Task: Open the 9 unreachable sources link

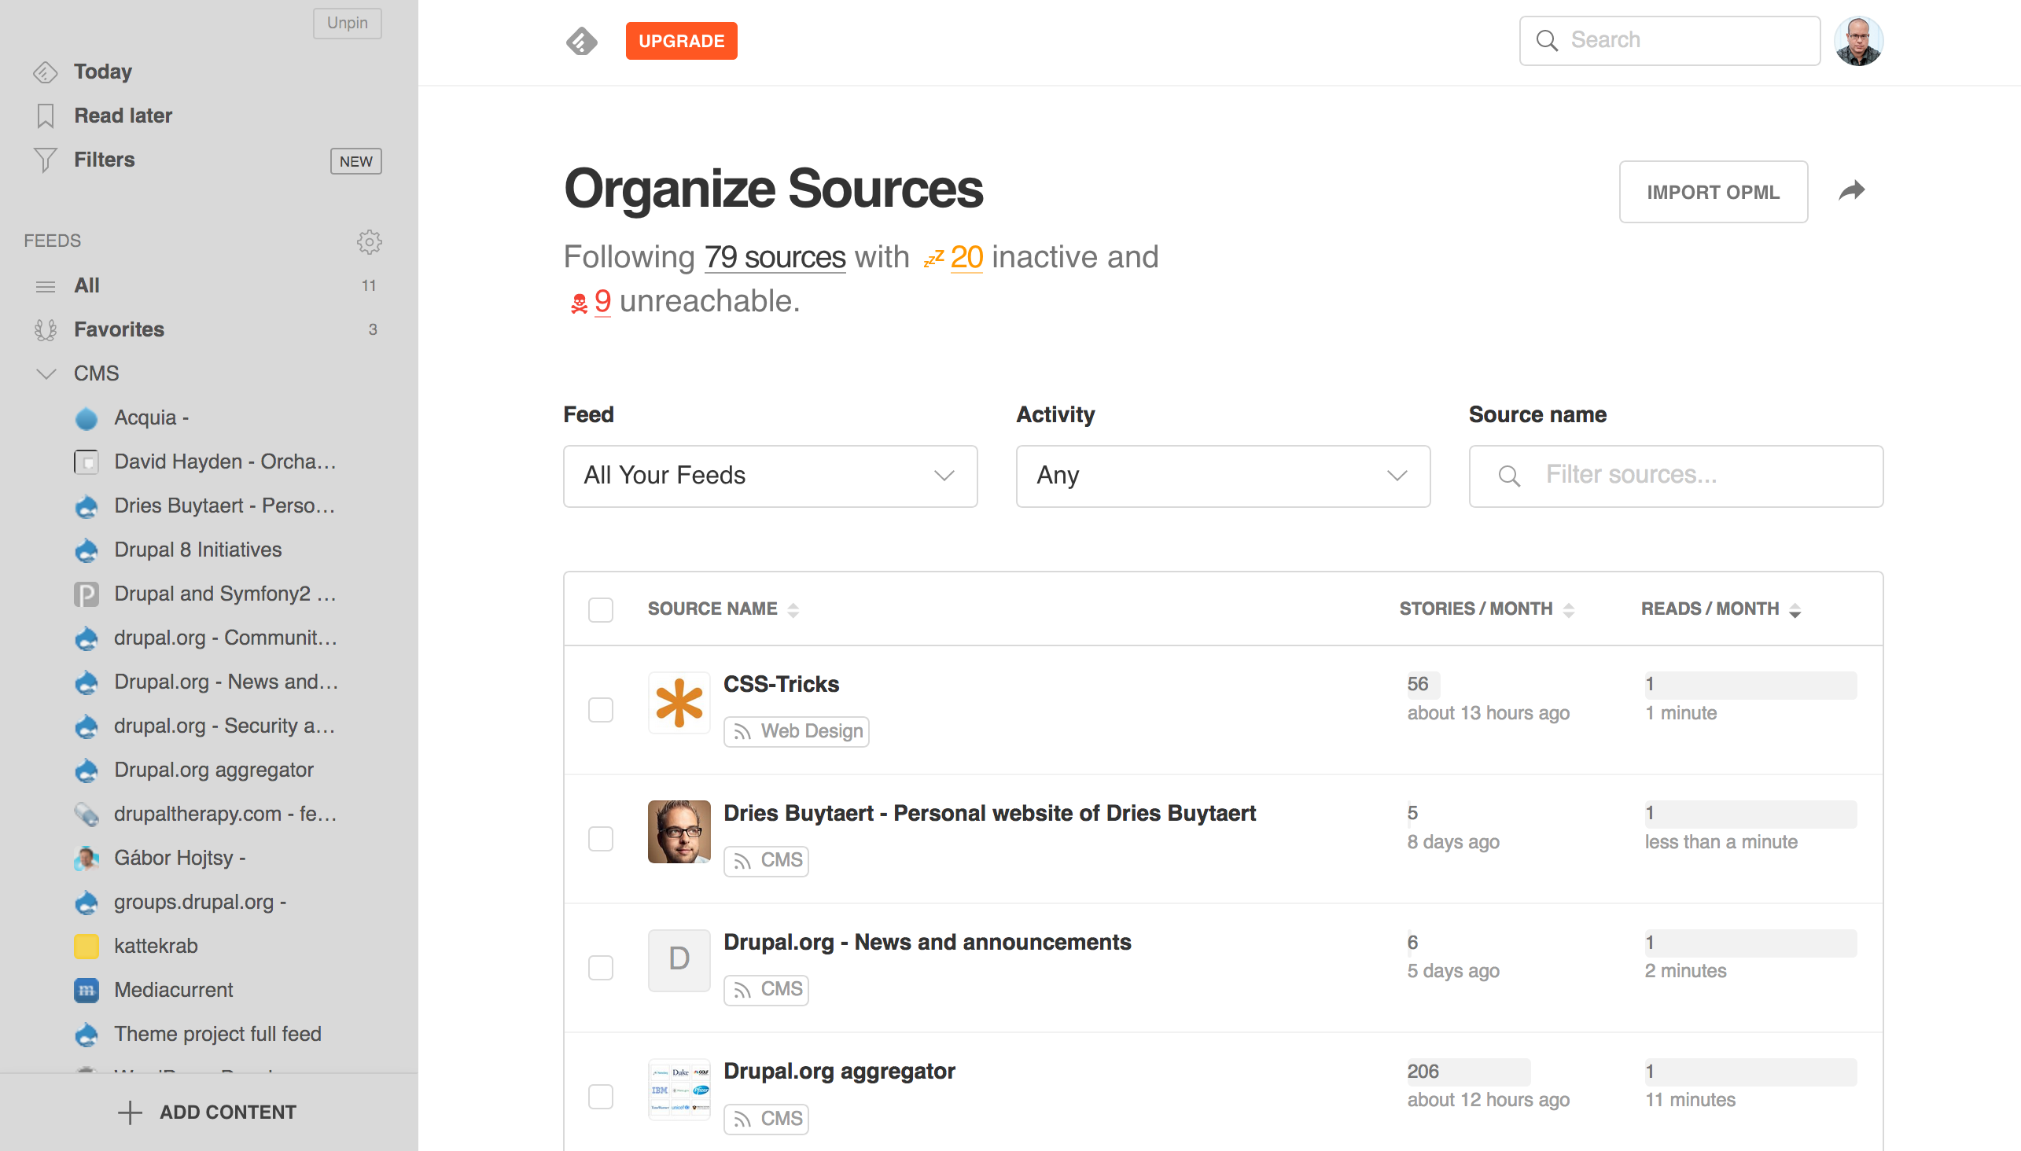Action: [x=602, y=302]
